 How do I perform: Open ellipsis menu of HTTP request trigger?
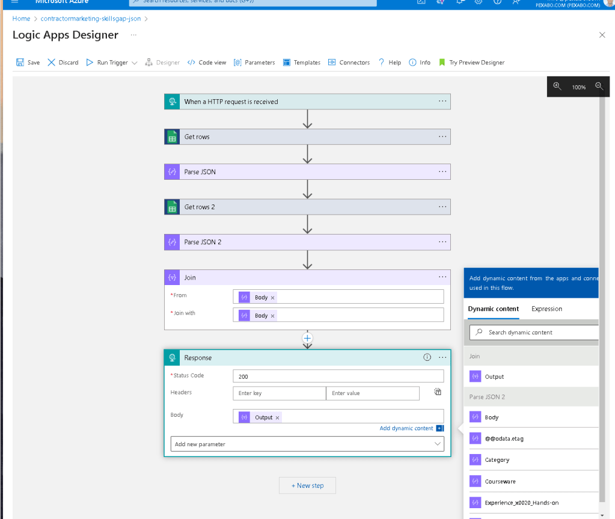coord(442,101)
